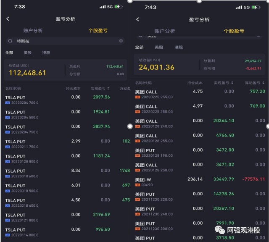Open TSLA PUT 20220211 750.0 row
The height and width of the screenshot is (242, 269).
pos(65,144)
